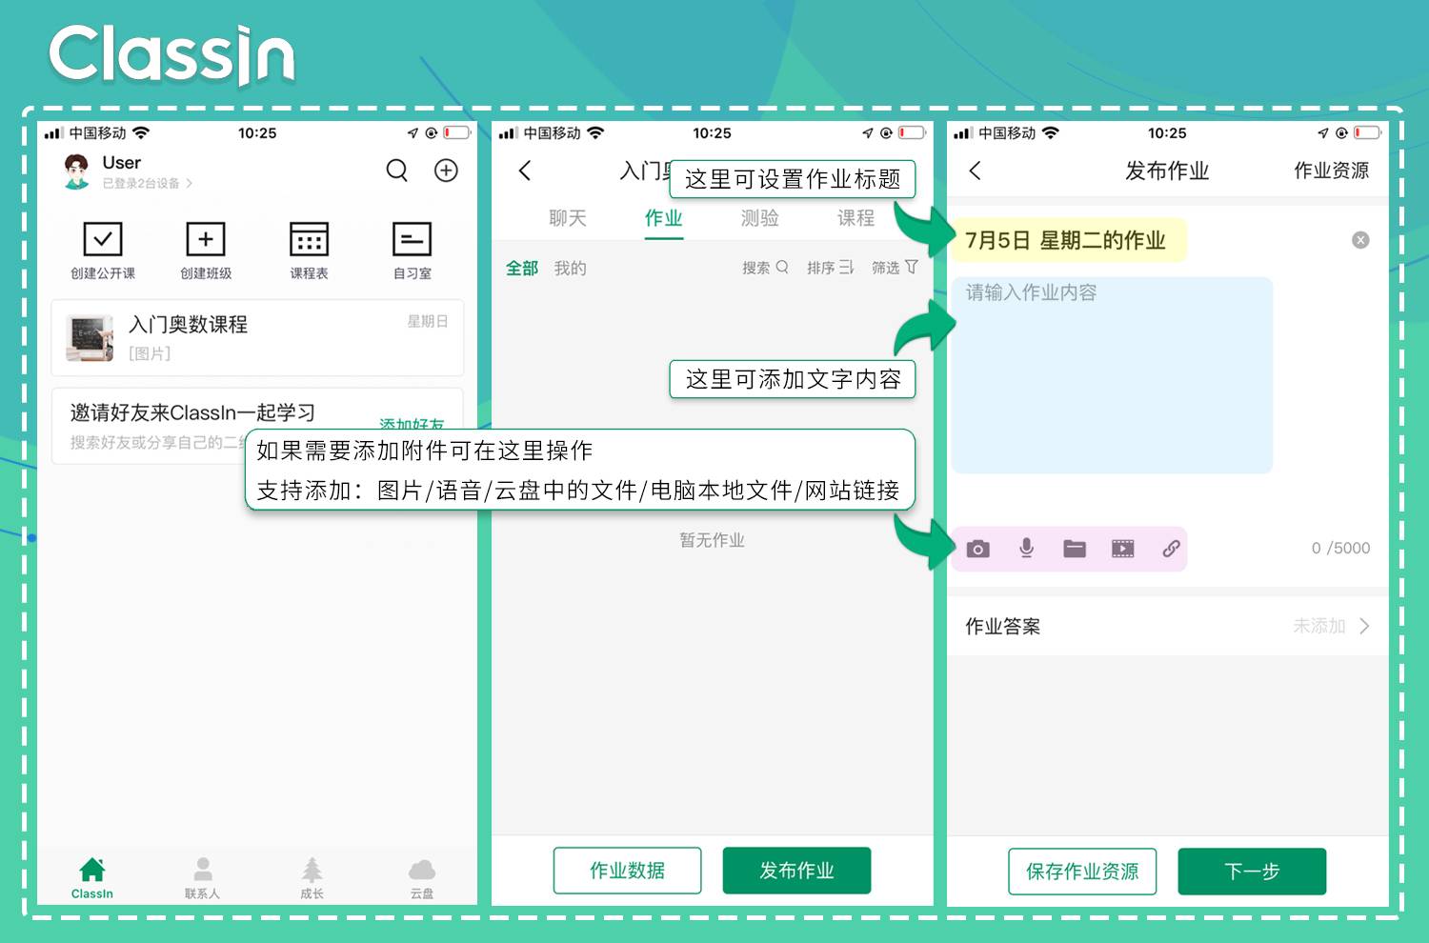Go back from the 发布作业 screen
The height and width of the screenshot is (943, 1429).
coord(975,171)
